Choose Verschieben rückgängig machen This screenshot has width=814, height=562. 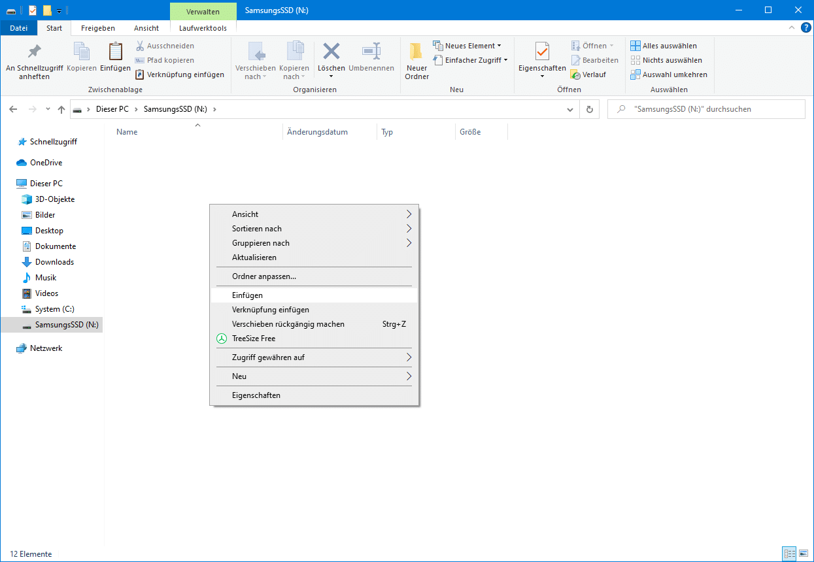click(314, 324)
